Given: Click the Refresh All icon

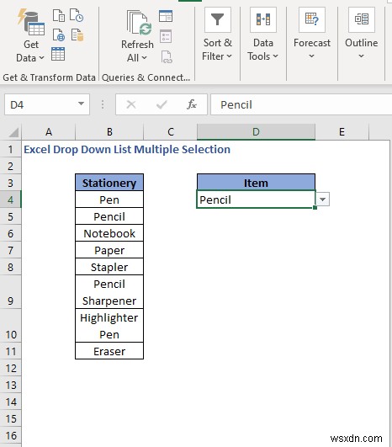Looking at the screenshot, I should pyautogui.click(x=139, y=23).
